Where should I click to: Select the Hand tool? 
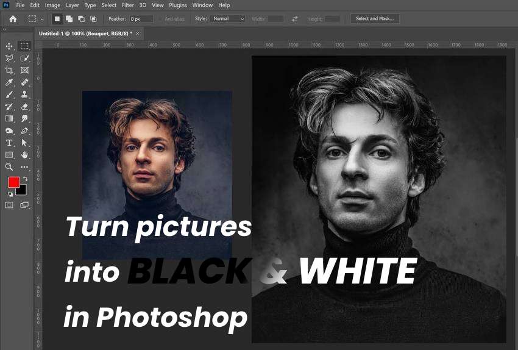pos(24,155)
